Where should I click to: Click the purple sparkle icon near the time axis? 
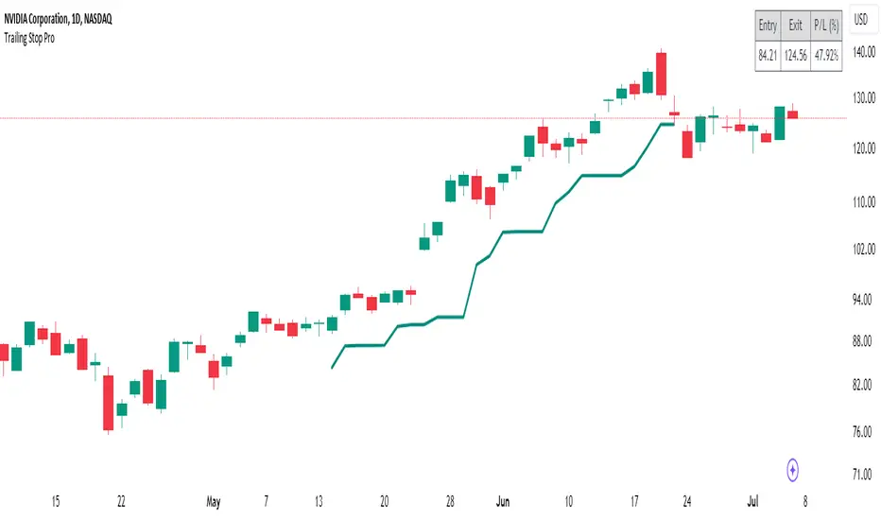pos(793,467)
